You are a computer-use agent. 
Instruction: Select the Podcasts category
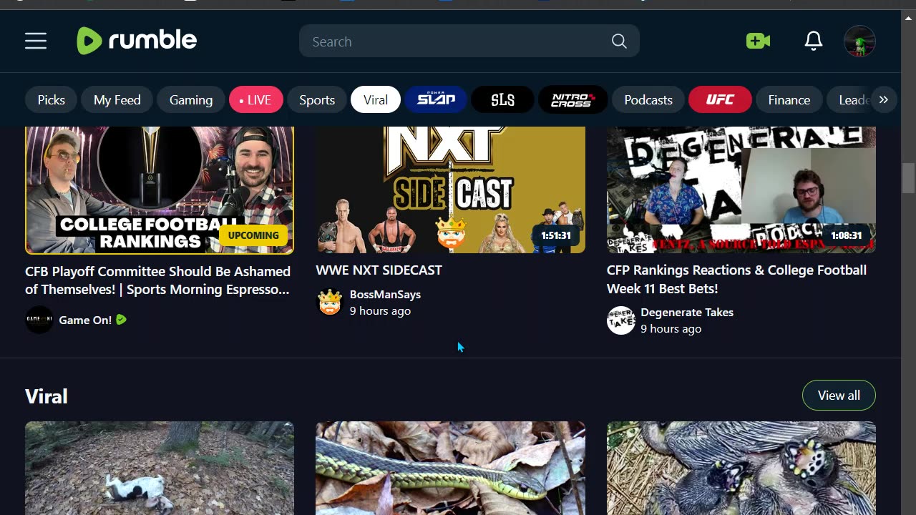[648, 99]
